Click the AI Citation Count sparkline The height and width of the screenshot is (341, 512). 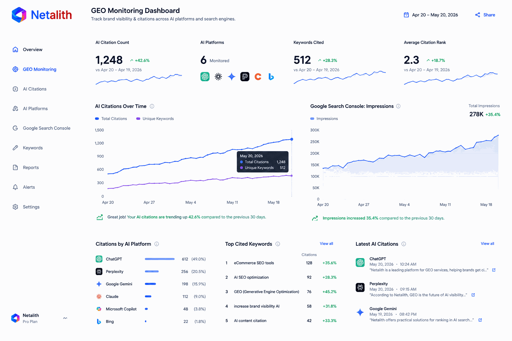point(139,79)
